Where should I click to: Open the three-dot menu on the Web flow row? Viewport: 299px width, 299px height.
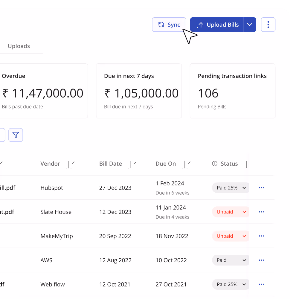tap(261, 284)
